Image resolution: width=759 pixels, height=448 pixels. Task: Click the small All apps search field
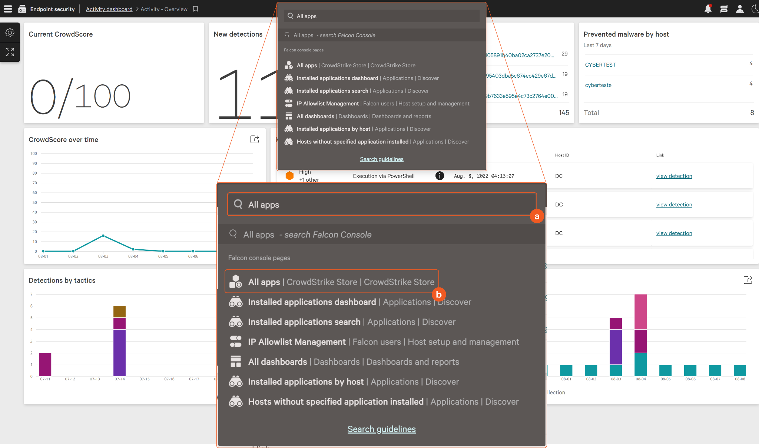[382, 16]
